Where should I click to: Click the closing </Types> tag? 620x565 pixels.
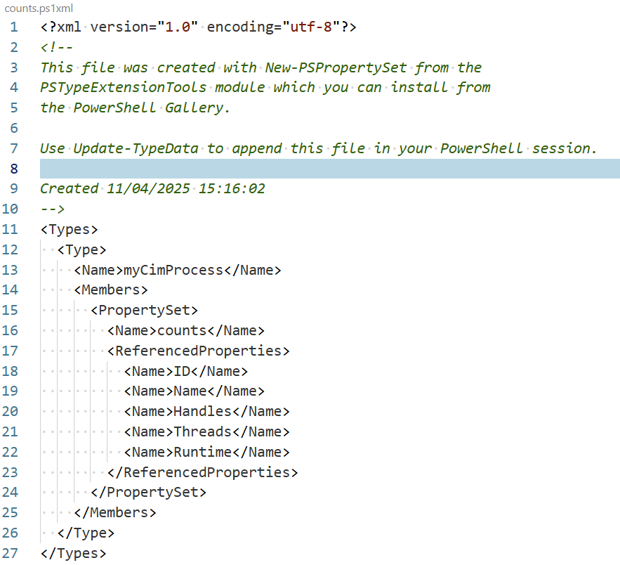point(74,553)
